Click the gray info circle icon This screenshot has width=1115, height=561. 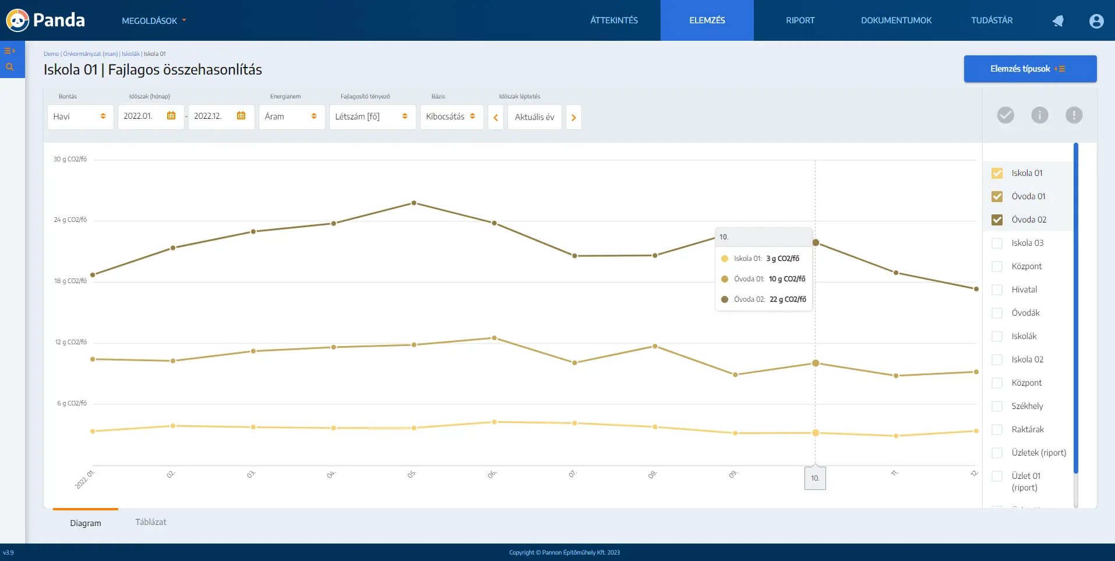pyautogui.click(x=1039, y=115)
